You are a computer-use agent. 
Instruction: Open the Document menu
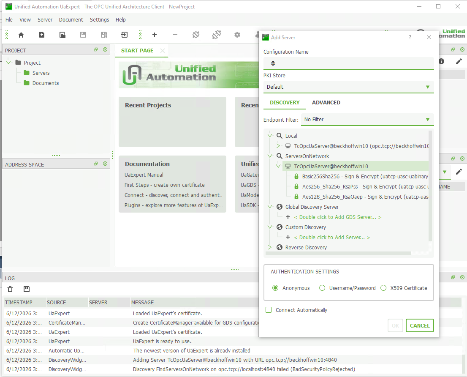(71, 20)
